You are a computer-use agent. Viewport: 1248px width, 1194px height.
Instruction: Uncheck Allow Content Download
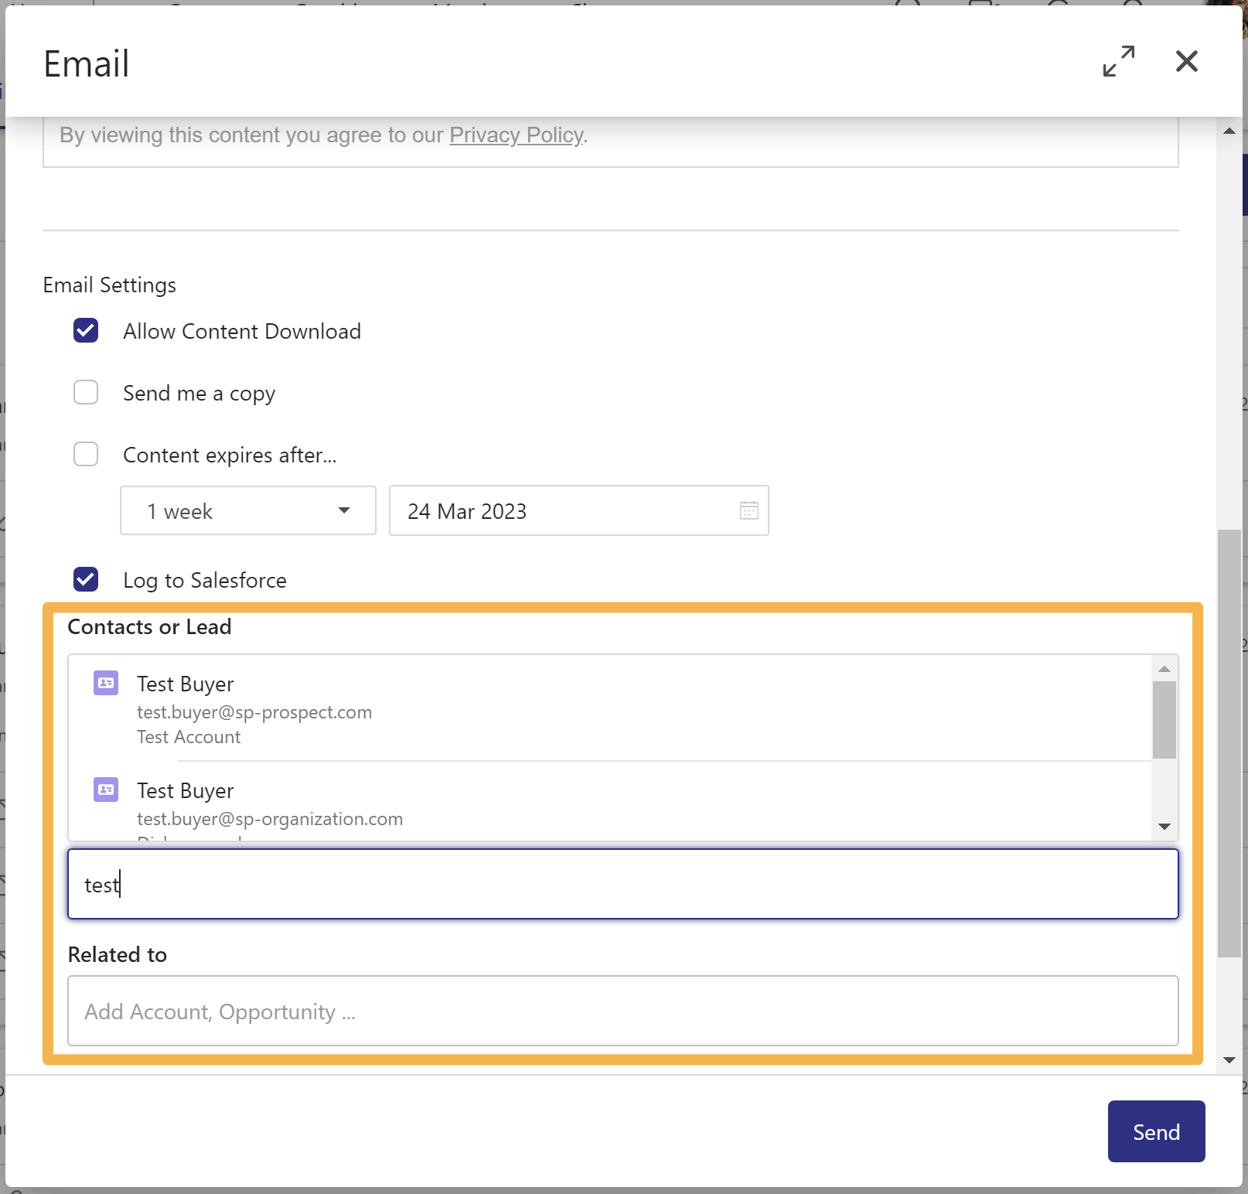click(86, 330)
